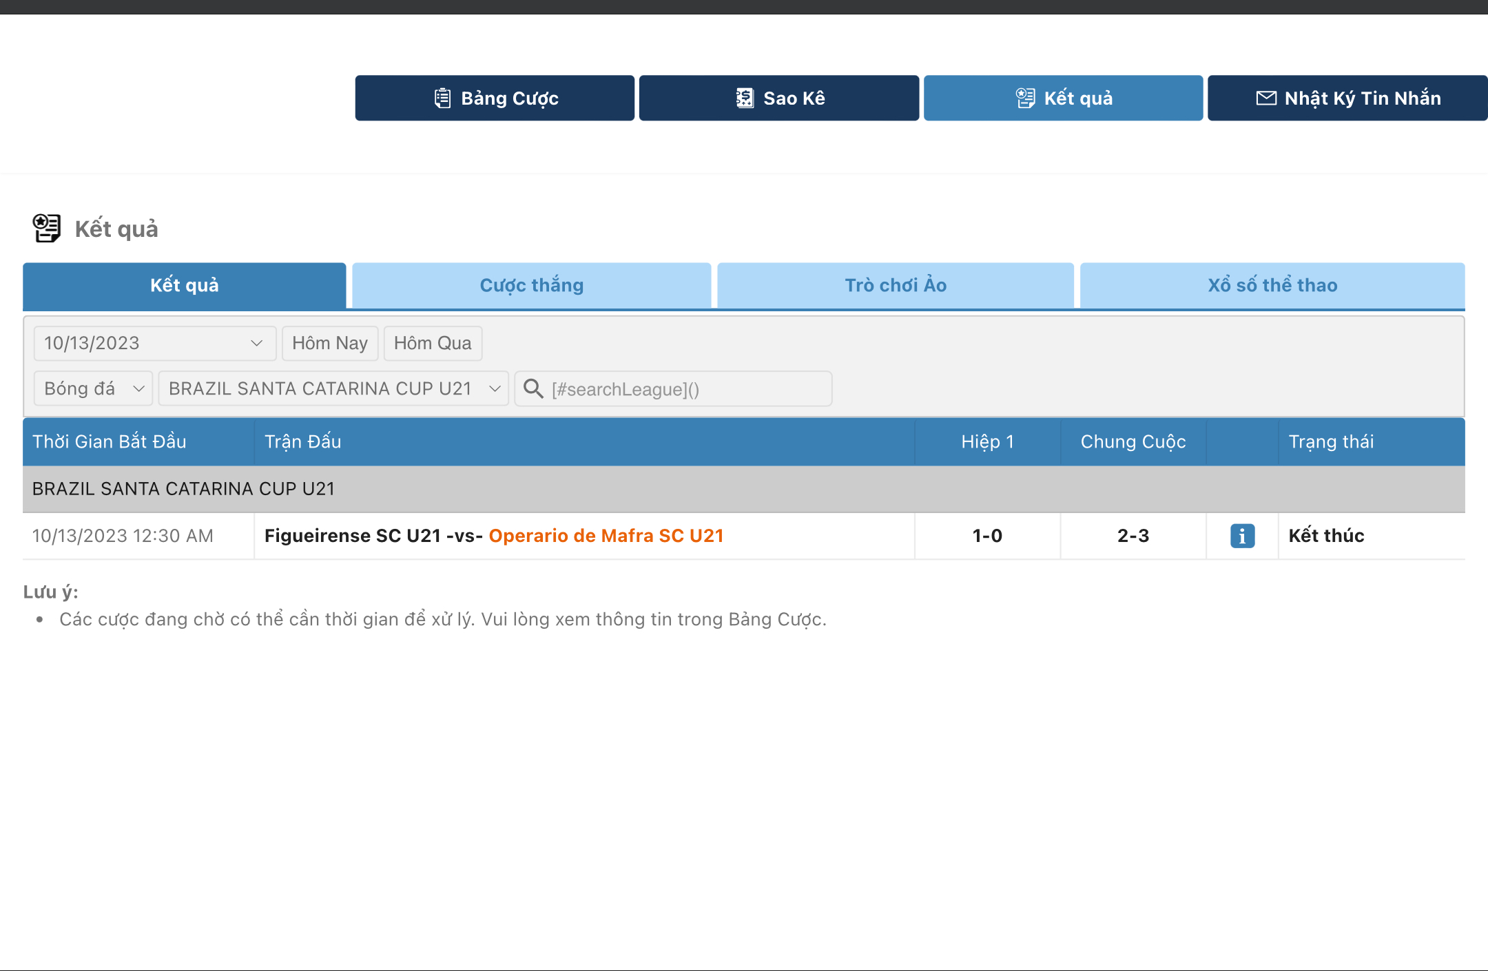Expand the Bóng đá sport dropdown

(x=93, y=389)
